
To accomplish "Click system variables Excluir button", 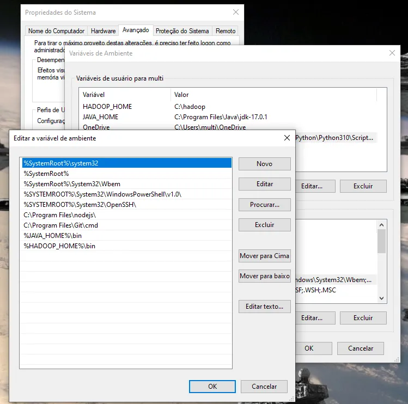I will coord(363,318).
